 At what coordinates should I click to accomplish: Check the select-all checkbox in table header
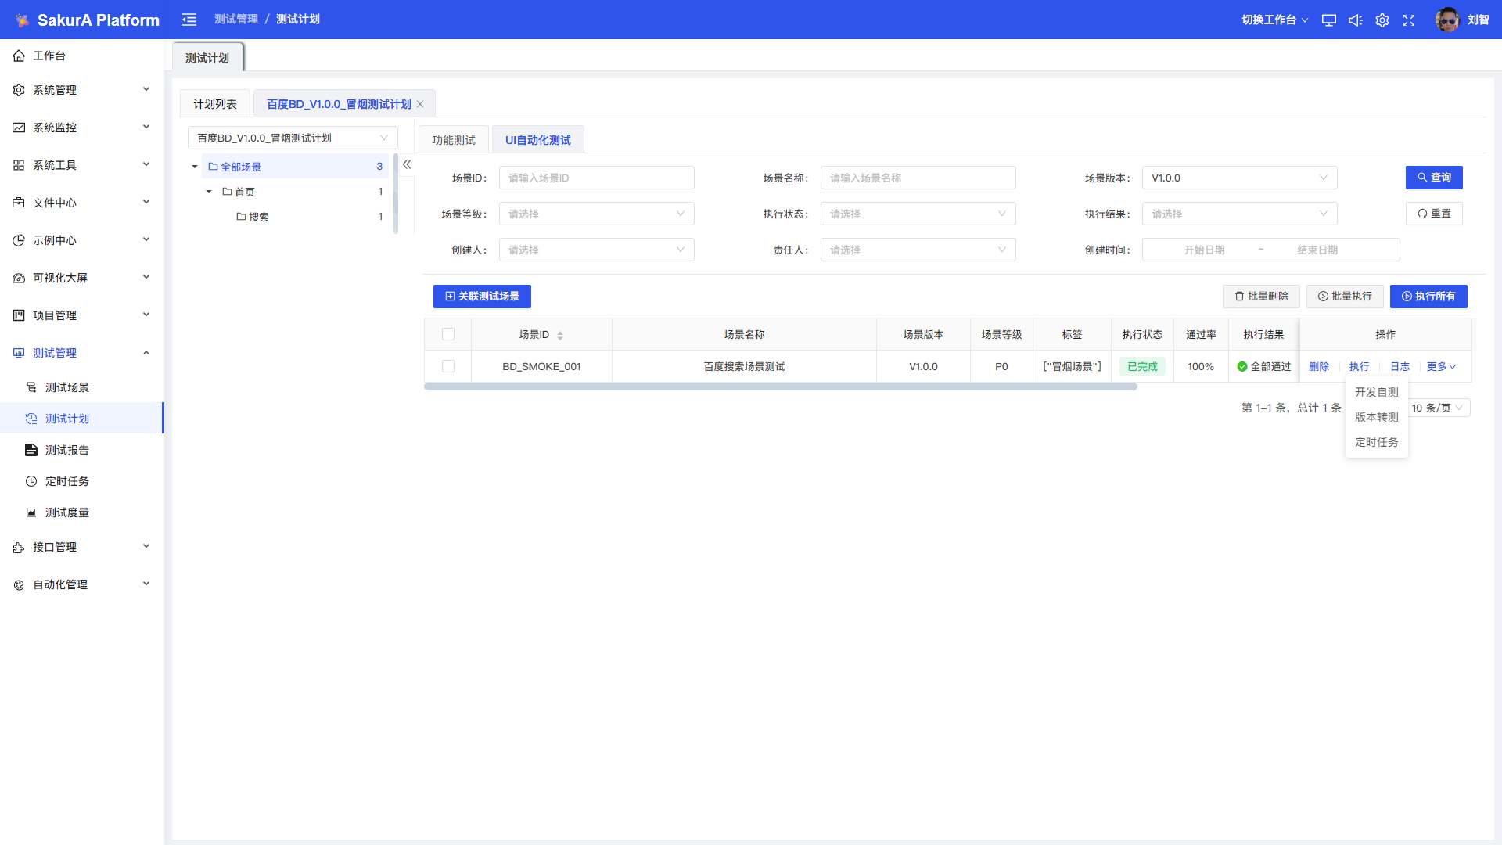point(448,334)
